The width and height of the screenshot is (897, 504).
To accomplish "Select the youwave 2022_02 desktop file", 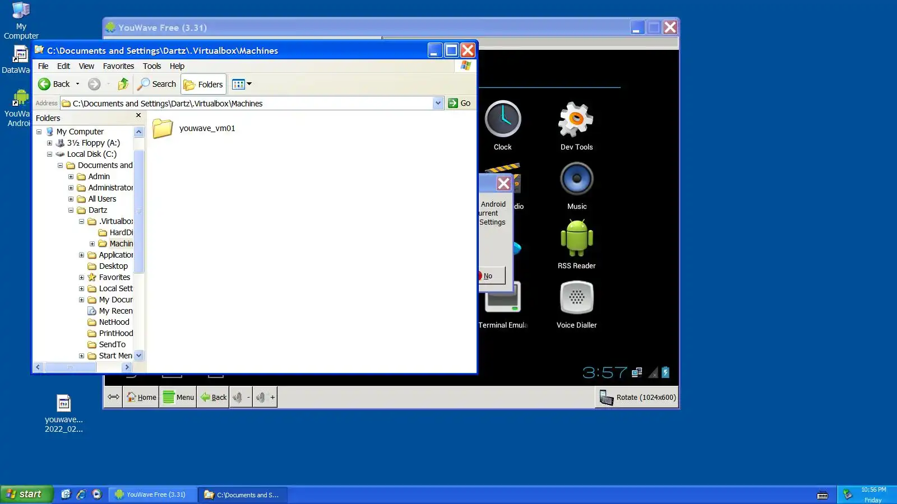I will (64, 414).
